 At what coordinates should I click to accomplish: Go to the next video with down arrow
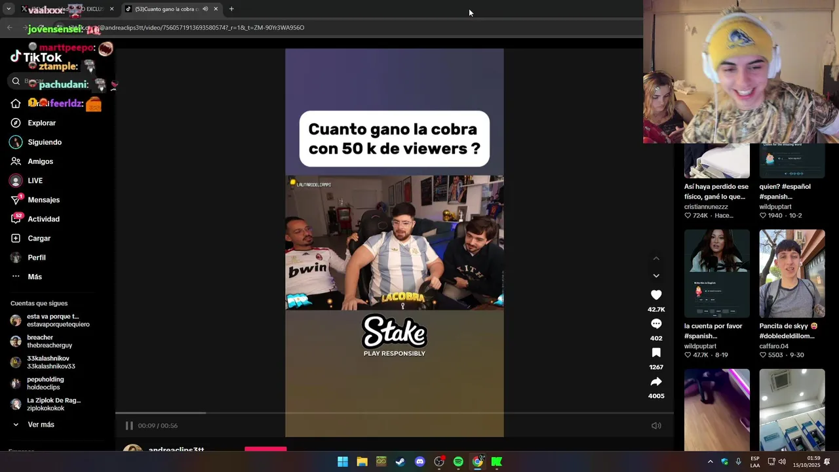(x=656, y=276)
